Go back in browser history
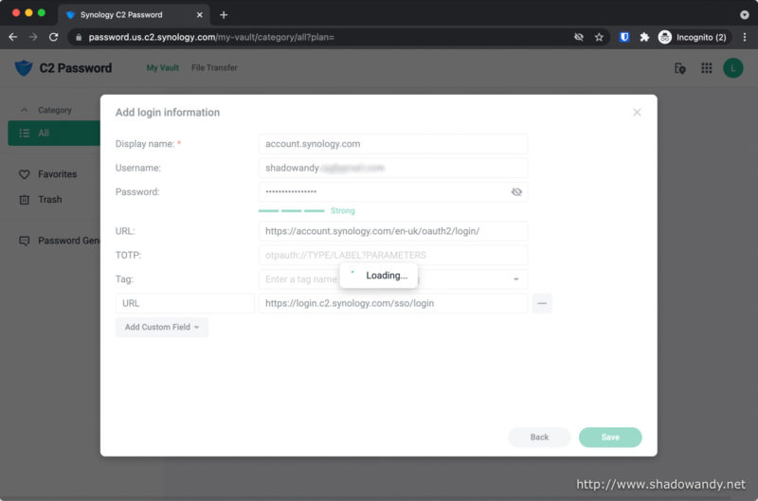This screenshot has height=501, width=758. coord(13,37)
